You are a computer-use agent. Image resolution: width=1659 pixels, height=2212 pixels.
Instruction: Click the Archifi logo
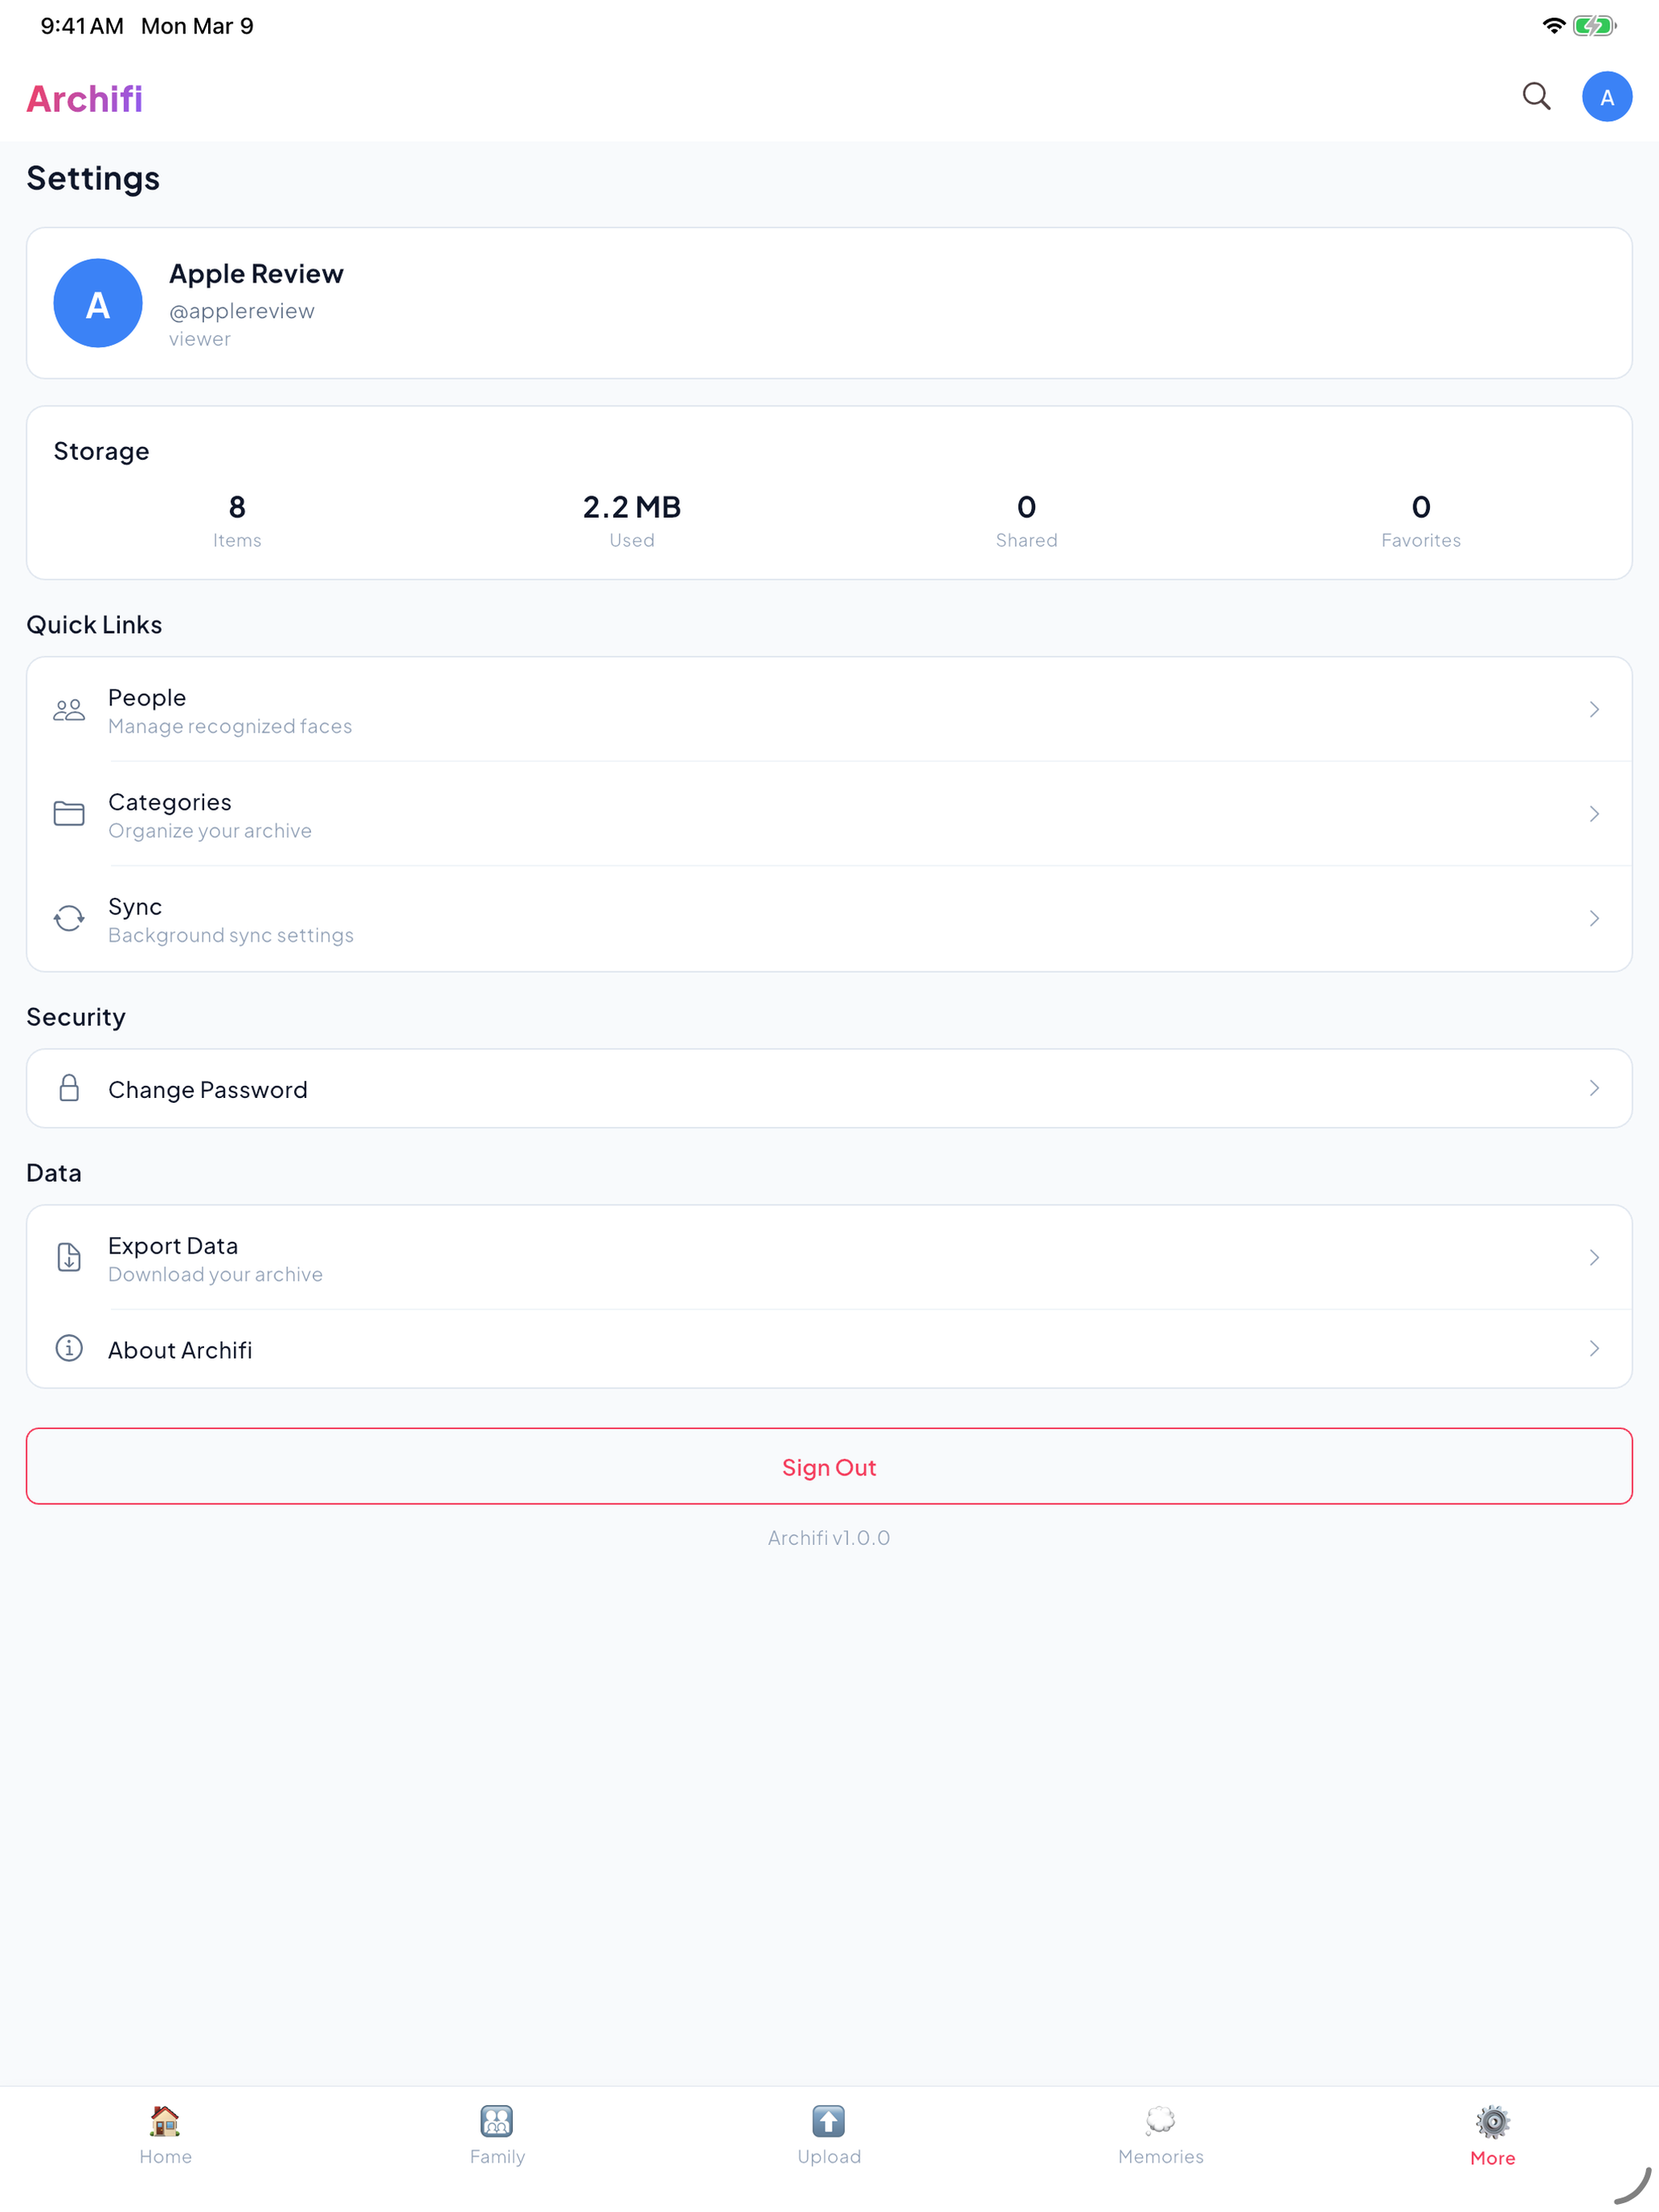85,99
